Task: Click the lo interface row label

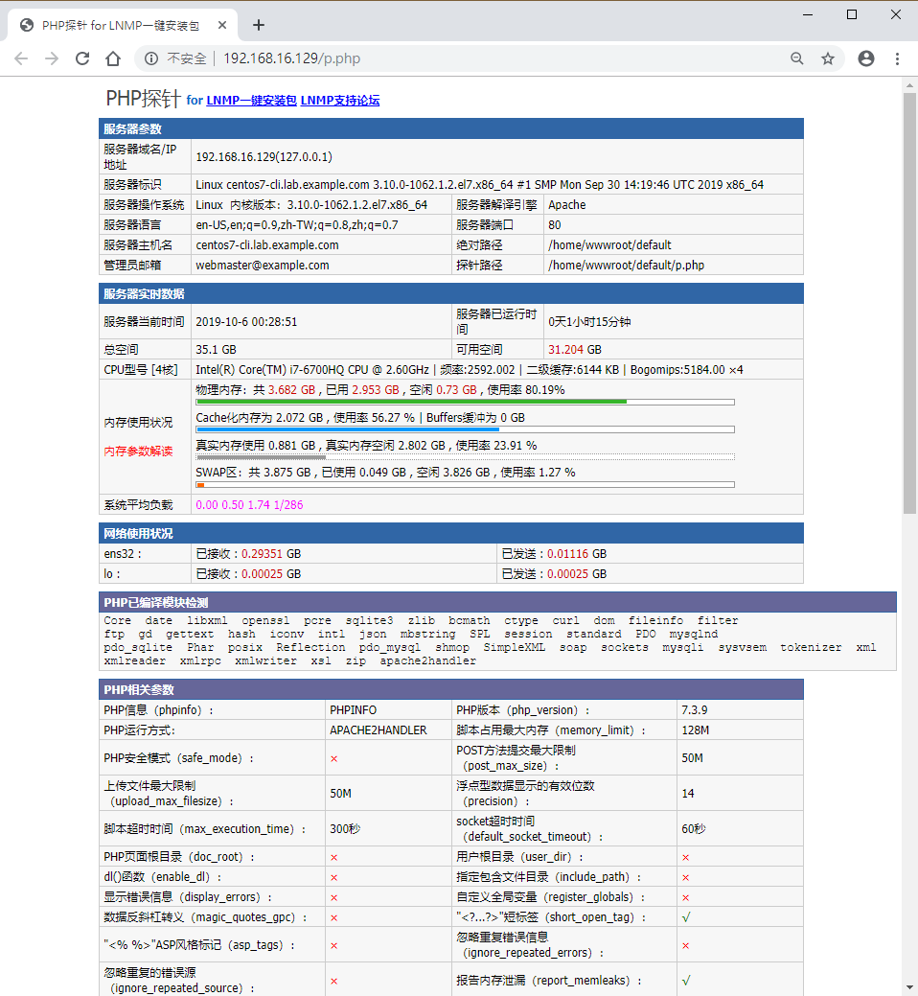Action: pos(112,574)
